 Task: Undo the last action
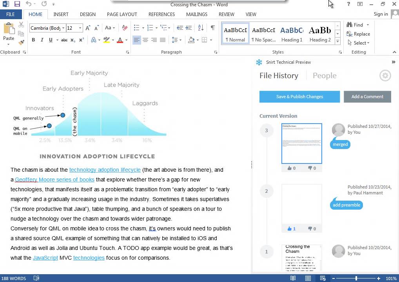[x=28, y=4]
